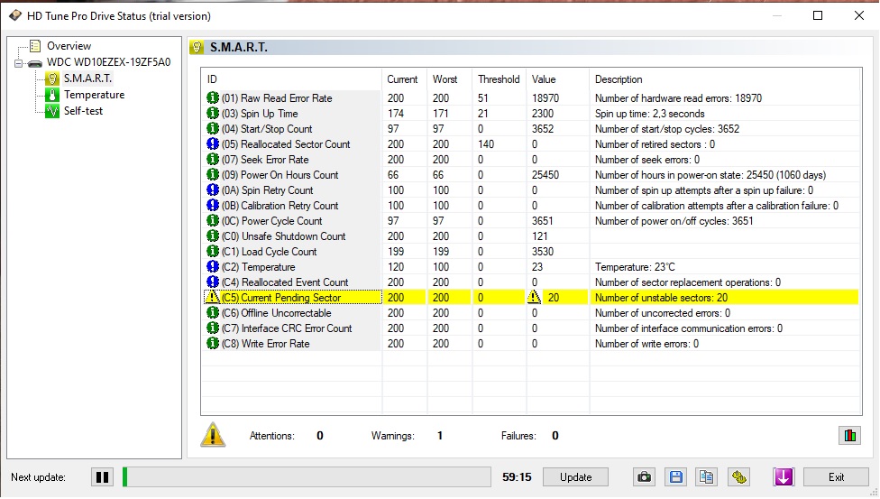Select the Start/Stop Count row
The width and height of the screenshot is (880, 499).
[531, 129]
